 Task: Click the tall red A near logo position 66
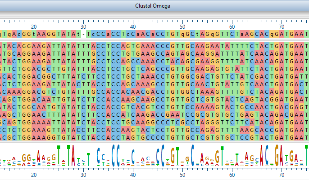click(x=261, y=156)
